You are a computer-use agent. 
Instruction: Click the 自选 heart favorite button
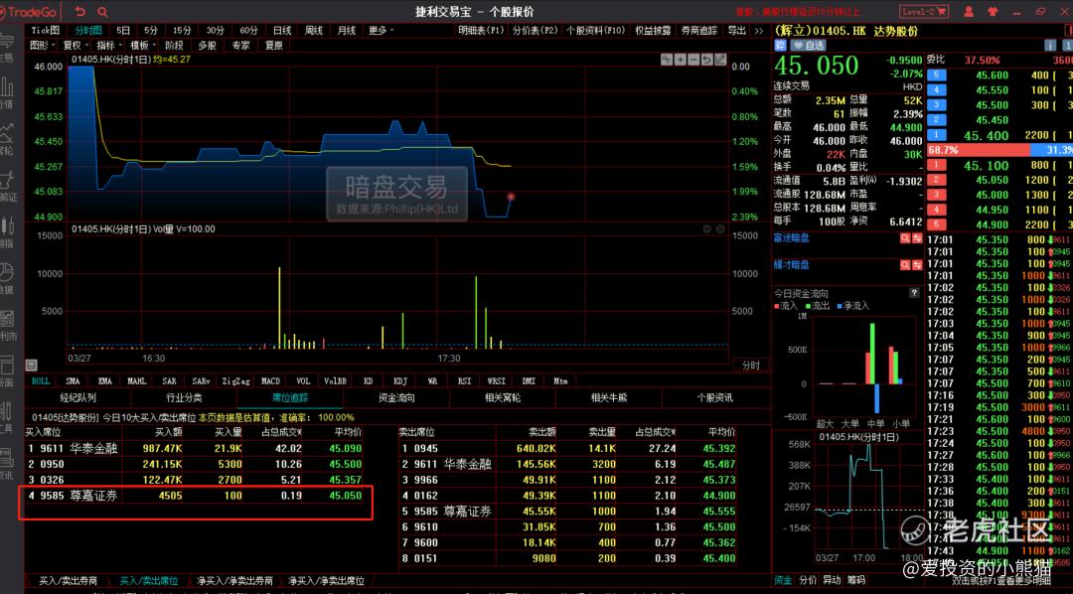point(808,45)
